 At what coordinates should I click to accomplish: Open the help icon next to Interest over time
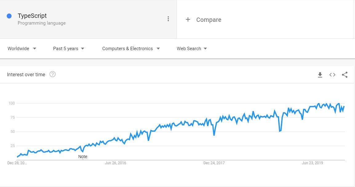53,74
